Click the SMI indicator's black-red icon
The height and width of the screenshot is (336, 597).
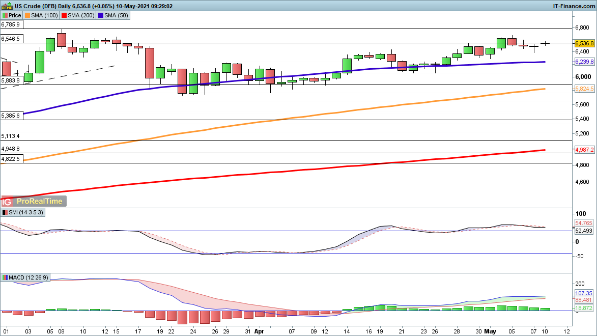(5, 212)
